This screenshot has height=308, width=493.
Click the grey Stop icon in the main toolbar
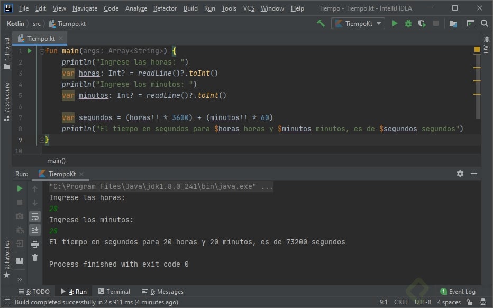436,23
